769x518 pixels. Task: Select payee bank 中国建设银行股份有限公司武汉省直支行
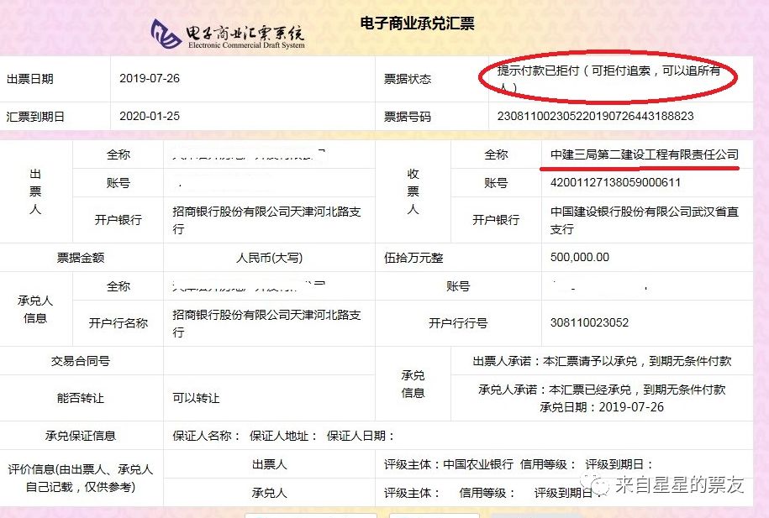pos(645,220)
